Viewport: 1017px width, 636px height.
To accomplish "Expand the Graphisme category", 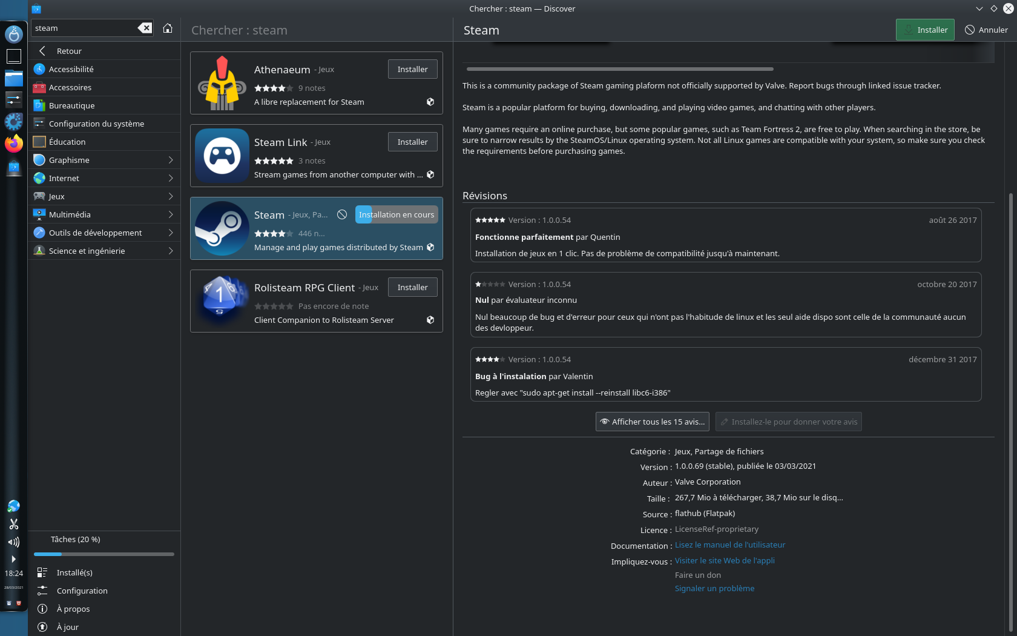I will pos(171,160).
